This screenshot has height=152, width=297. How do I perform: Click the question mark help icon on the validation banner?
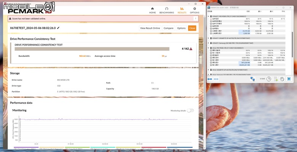[x=196, y=19]
